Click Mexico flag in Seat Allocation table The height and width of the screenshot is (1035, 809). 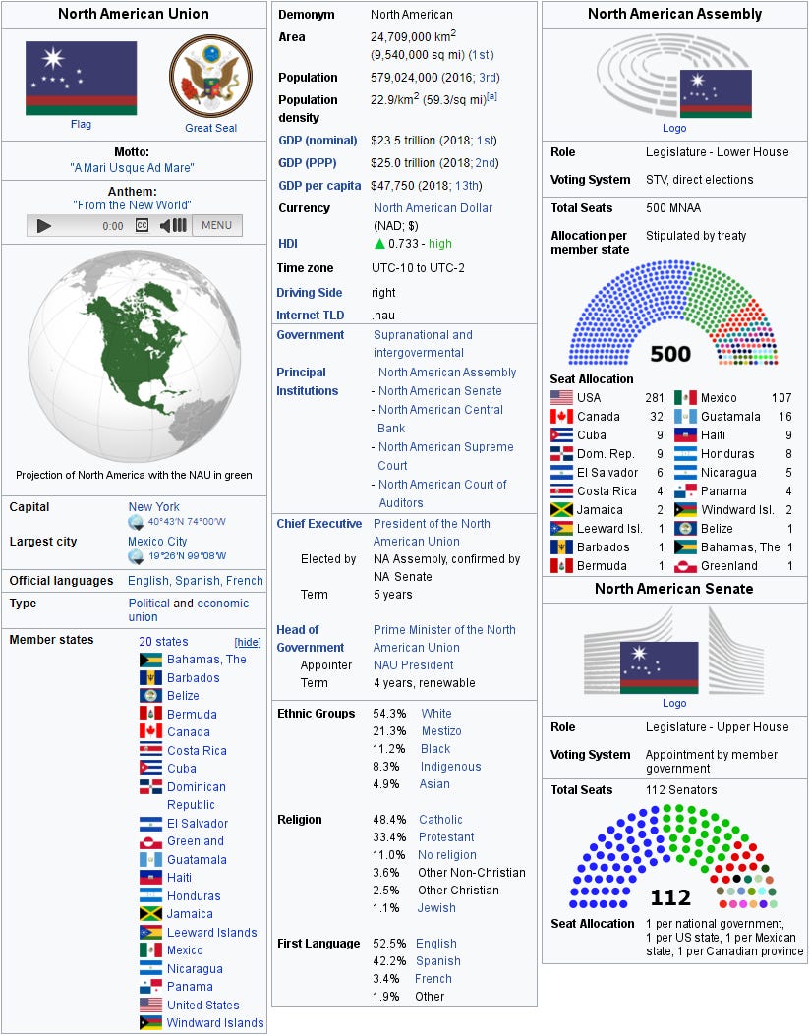coord(685,397)
